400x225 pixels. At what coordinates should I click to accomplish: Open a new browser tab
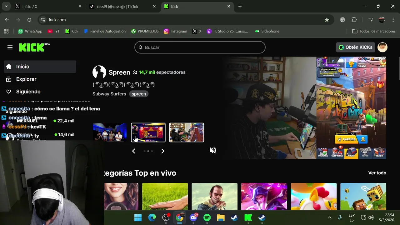click(240, 6)
